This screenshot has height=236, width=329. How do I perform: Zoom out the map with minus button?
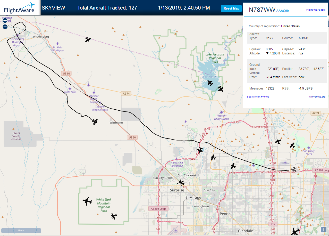pyautogui.click(x=5, y=27)
